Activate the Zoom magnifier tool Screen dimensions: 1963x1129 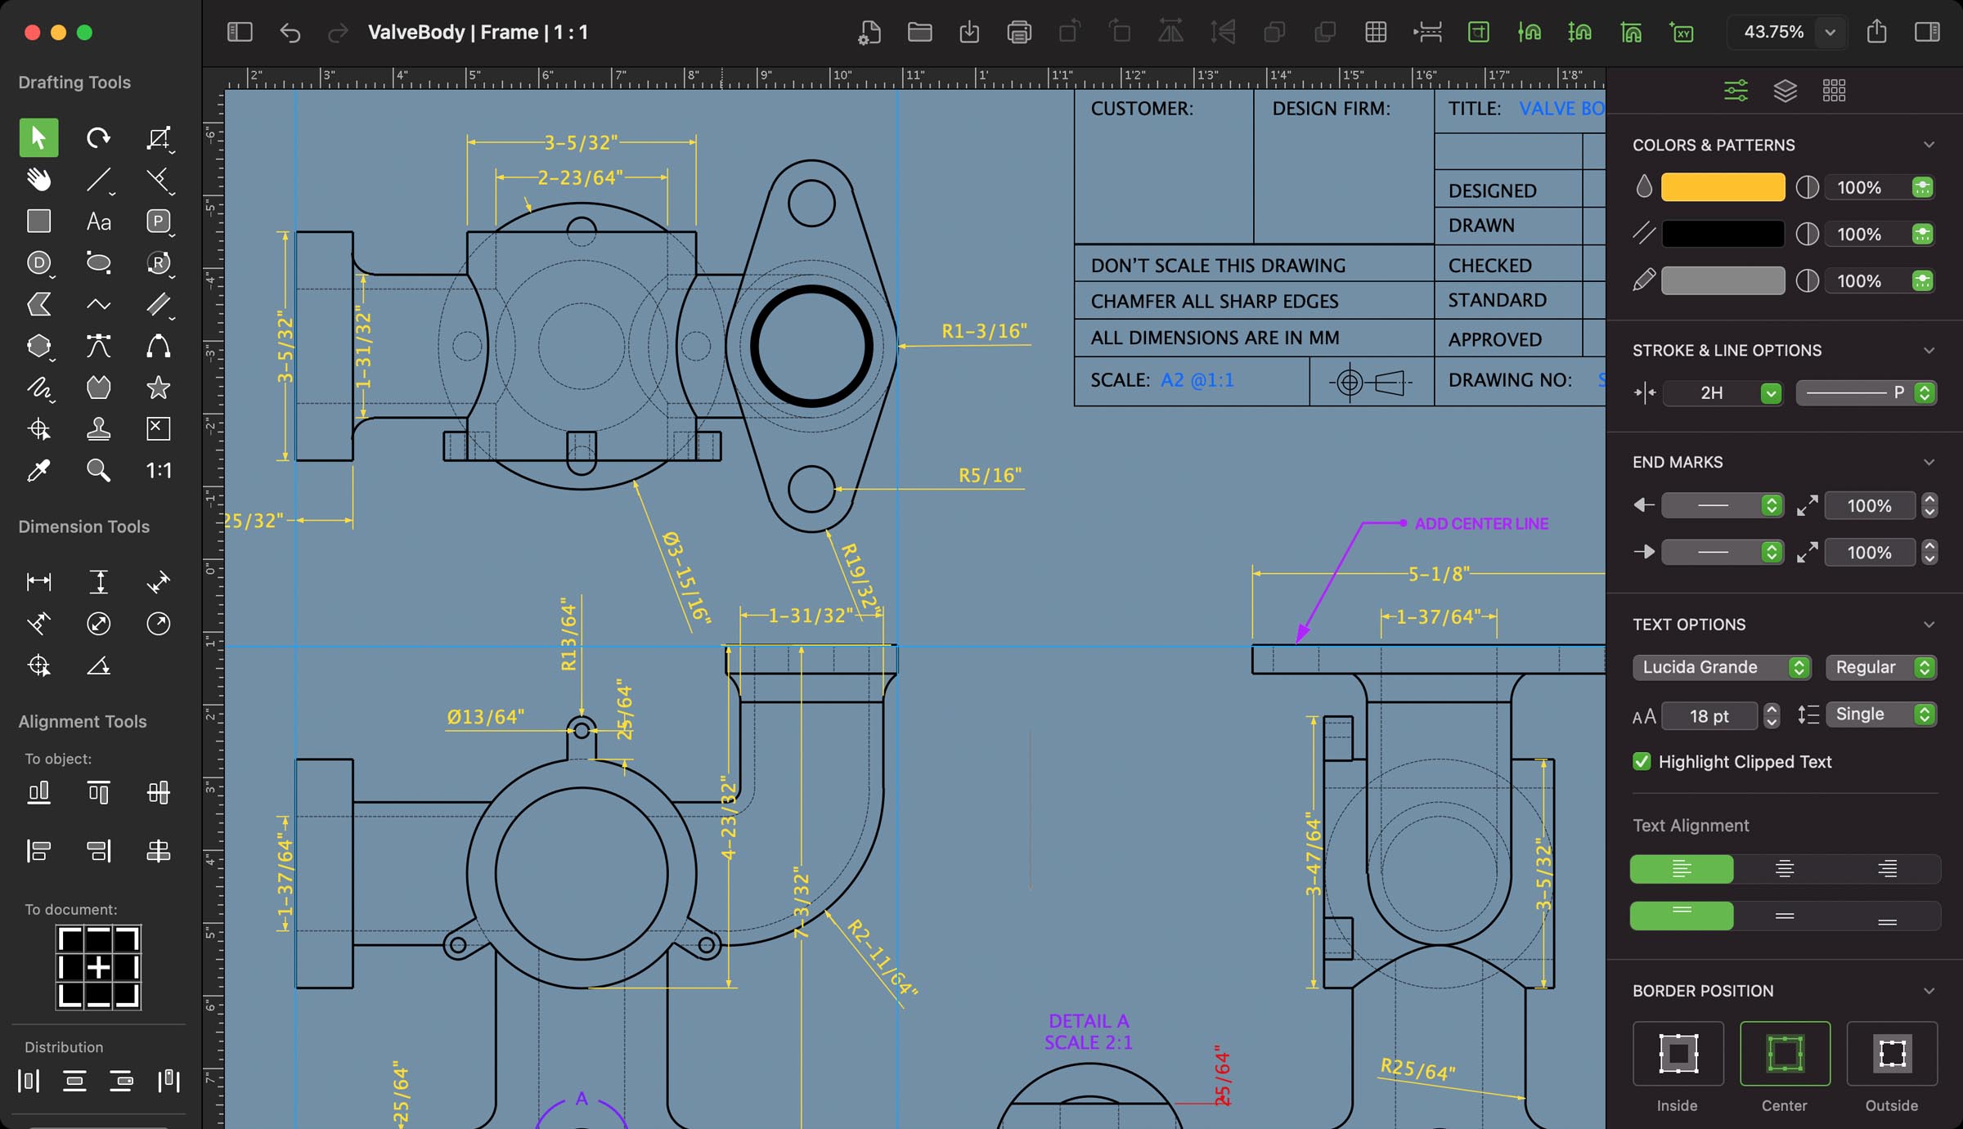[x=98, y=470]
